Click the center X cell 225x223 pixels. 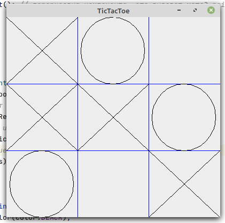coord(113,117)
